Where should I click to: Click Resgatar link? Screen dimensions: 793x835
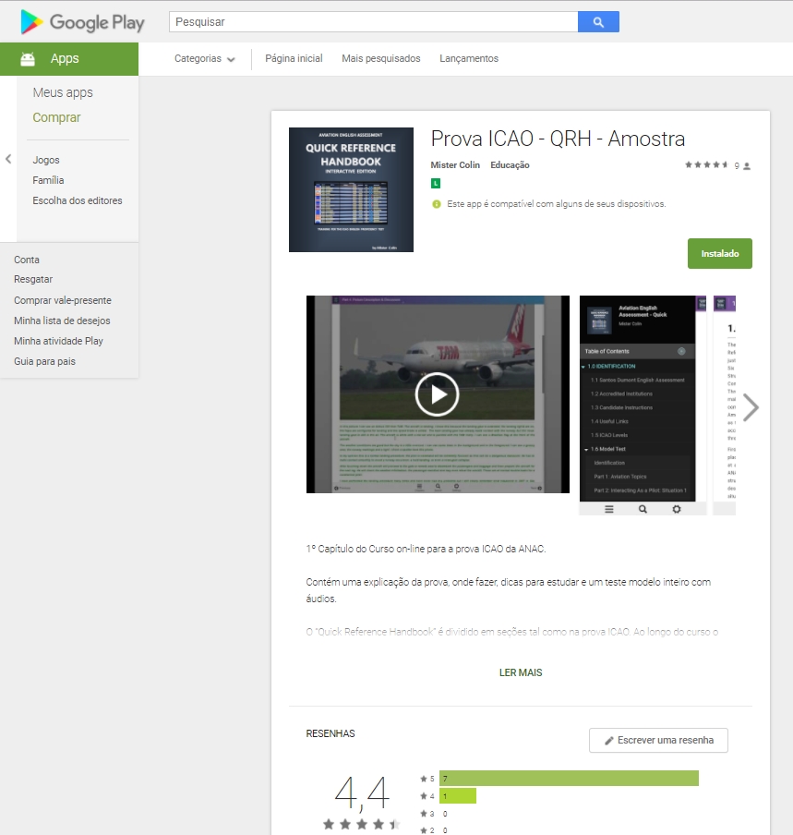tap(33, 279)
